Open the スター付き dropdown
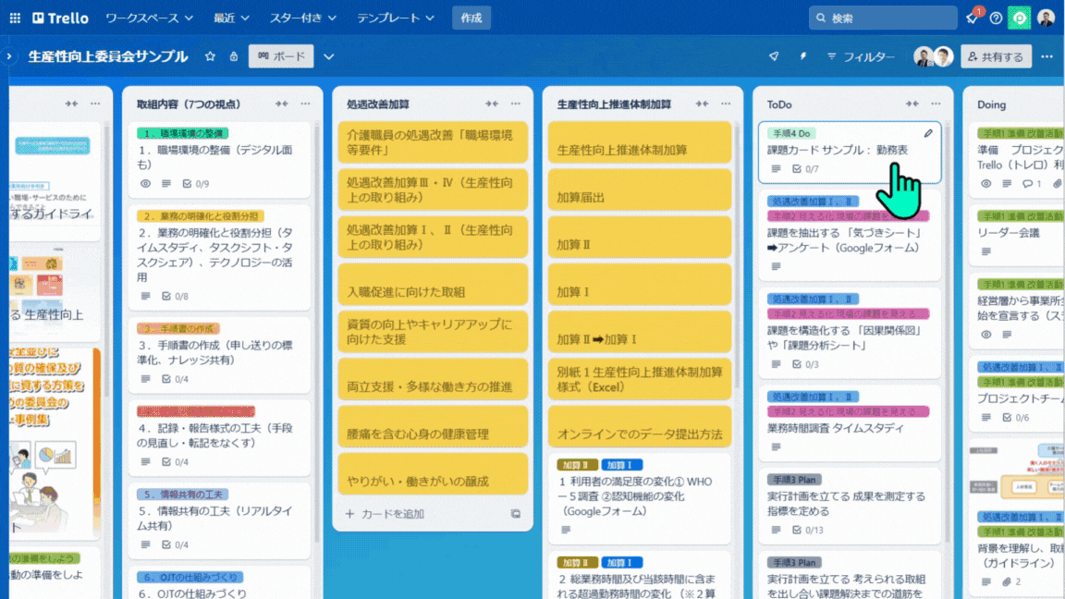Image resolution: width=1065 pixels, height=599 pixels. pyautogui.click(x=303, y=18)
